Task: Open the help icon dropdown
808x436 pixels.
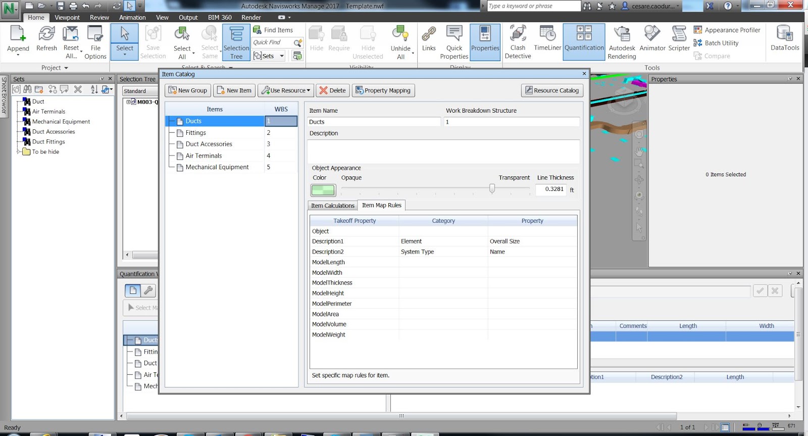Action: coord(738,6)
